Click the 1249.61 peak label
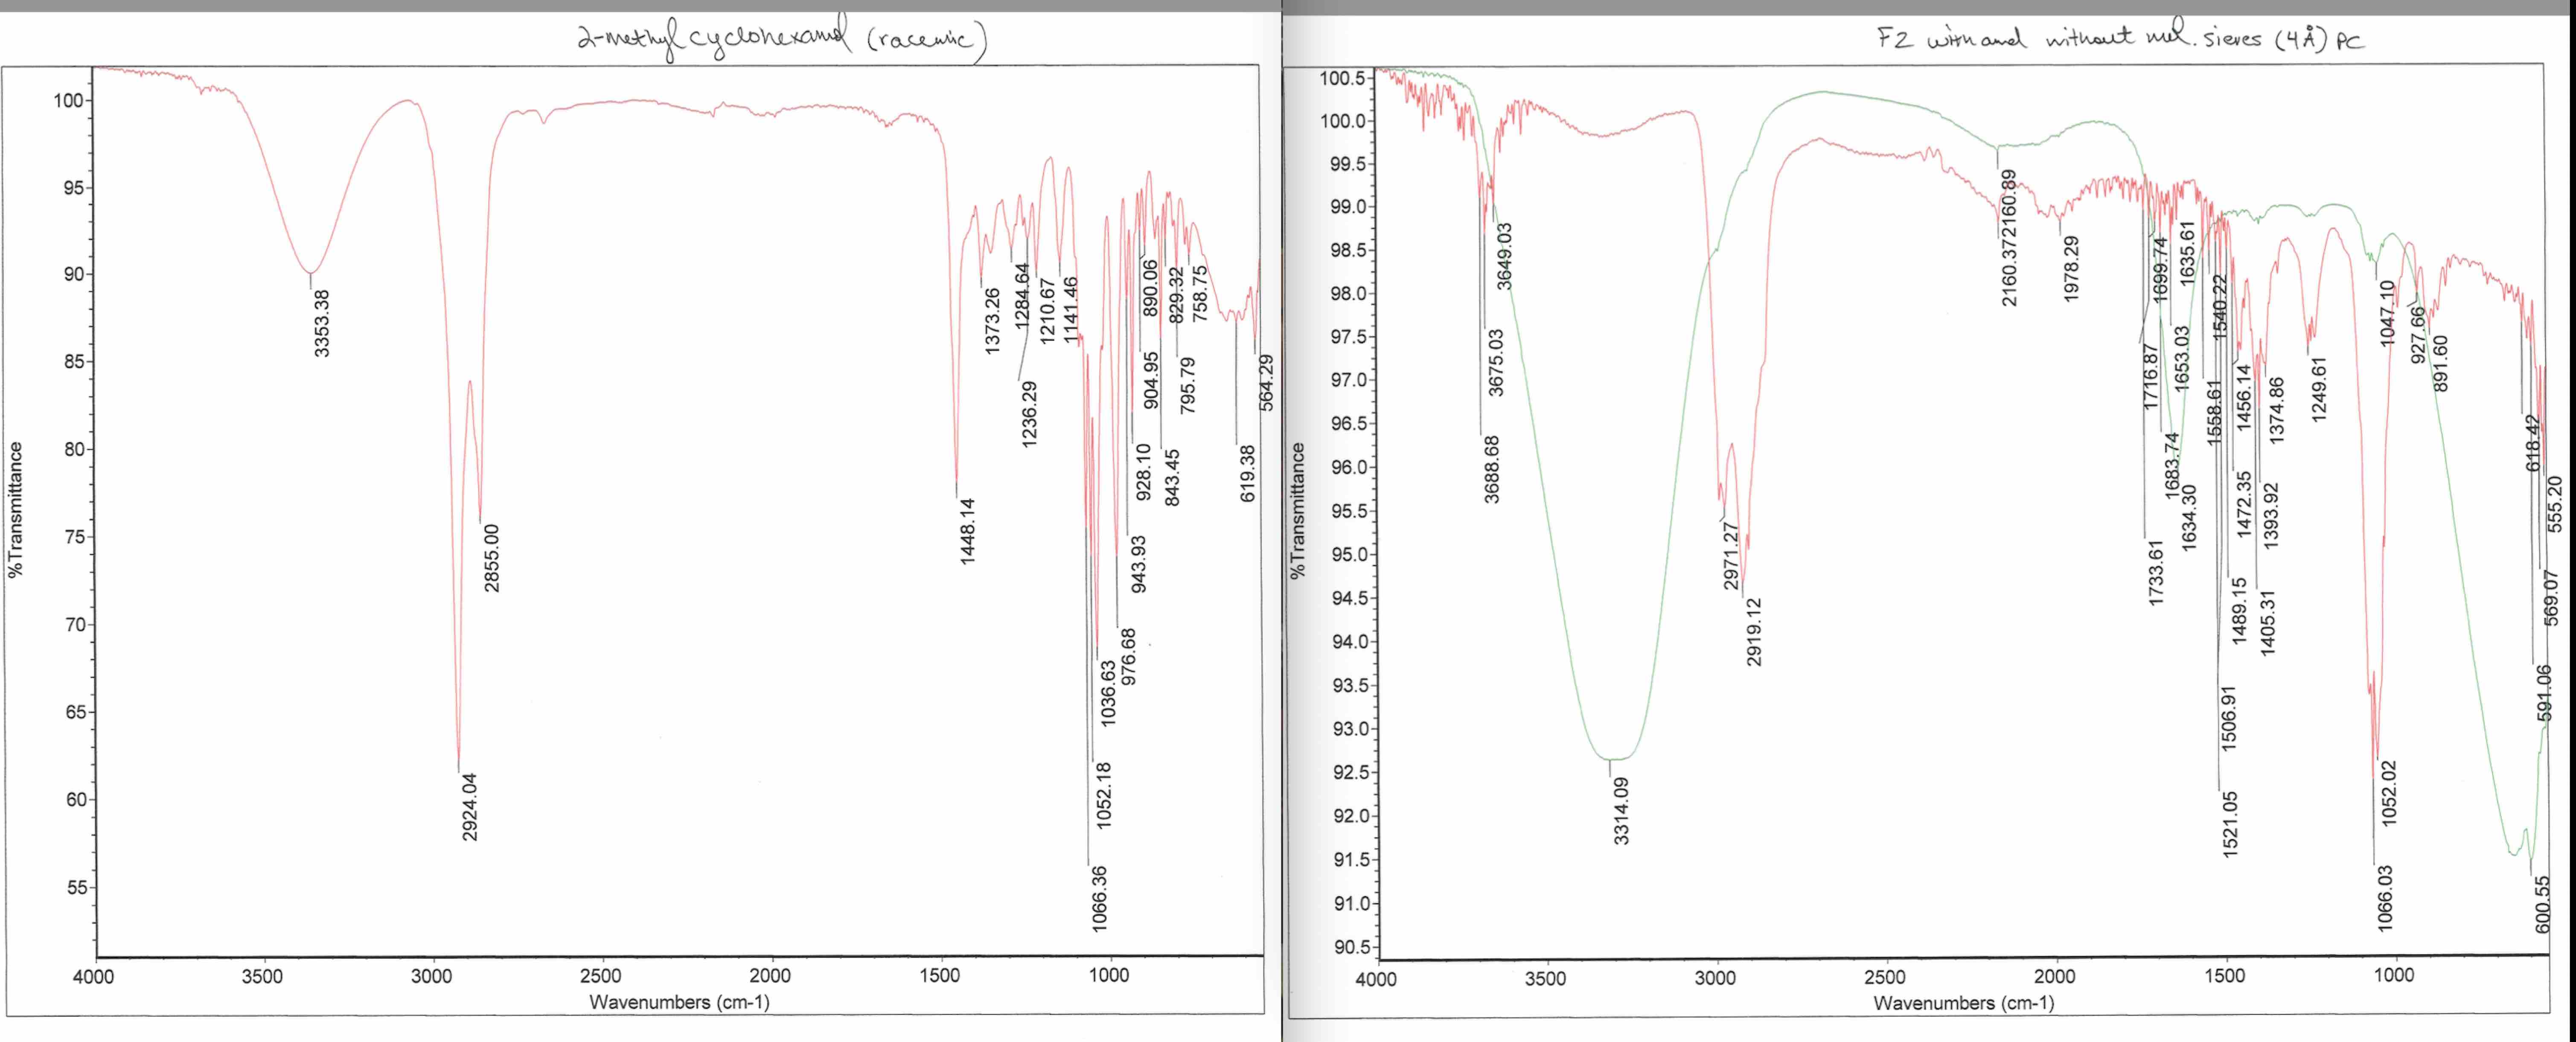The image size is (2576, 1042). tap(2320, 389)
